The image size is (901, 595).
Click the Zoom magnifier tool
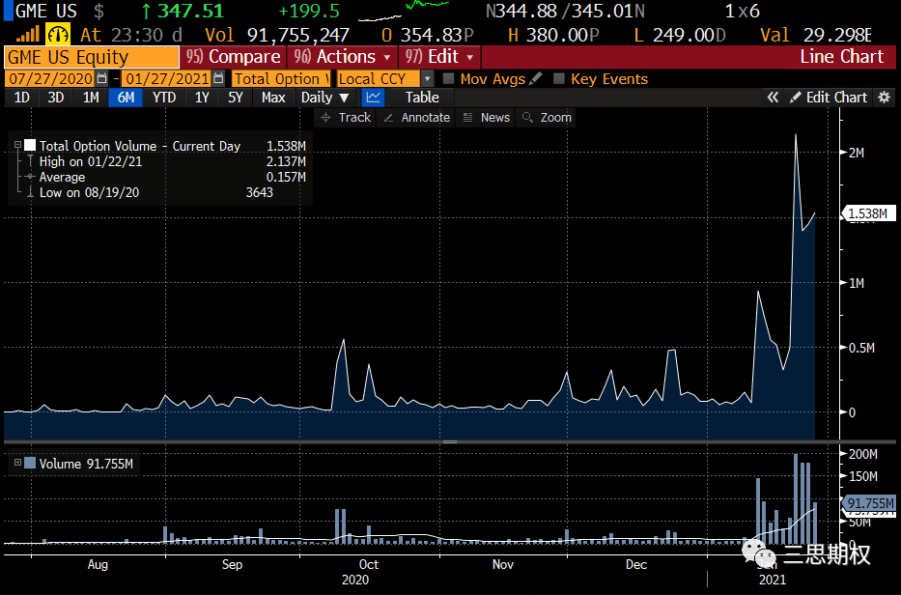click(x=546, y=117)
